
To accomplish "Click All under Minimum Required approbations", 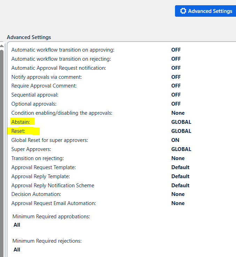I will [x=17, y=225].
